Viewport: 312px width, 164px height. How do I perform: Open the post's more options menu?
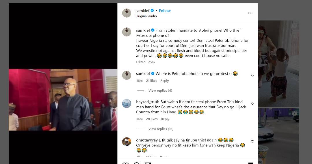pyautogui.click(x=250, y=13)
